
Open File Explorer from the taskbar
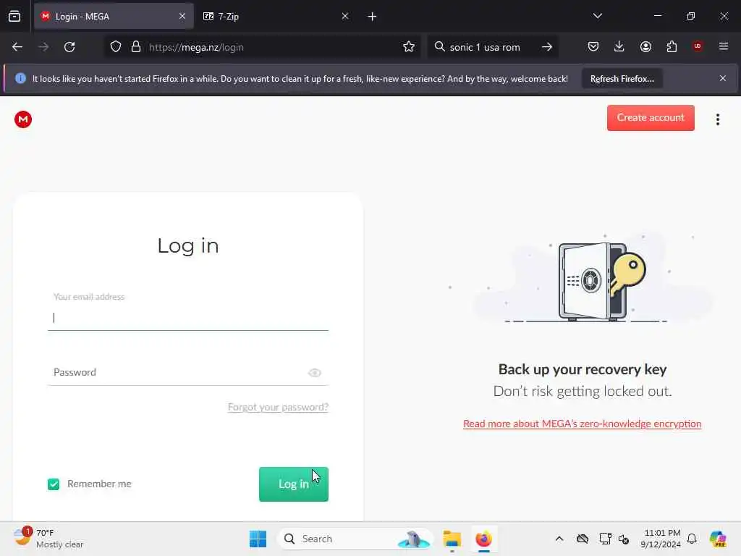[x=452, y=539]
